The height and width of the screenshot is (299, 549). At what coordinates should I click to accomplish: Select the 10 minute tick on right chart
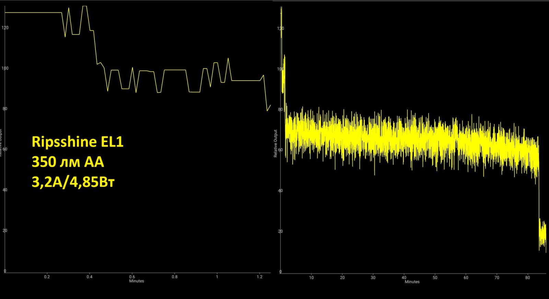[311, 277]
